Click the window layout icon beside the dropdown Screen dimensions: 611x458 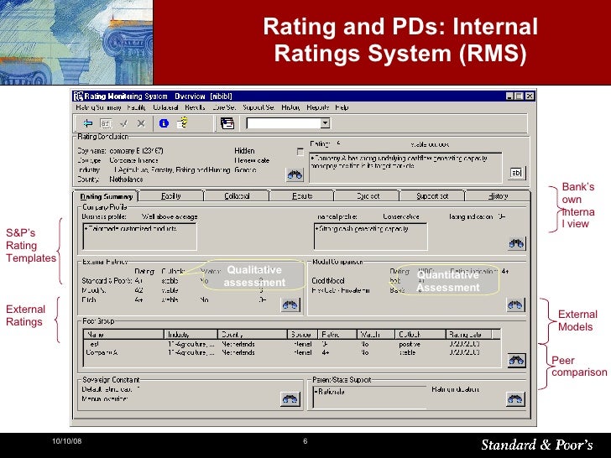(x=227, y=122)
